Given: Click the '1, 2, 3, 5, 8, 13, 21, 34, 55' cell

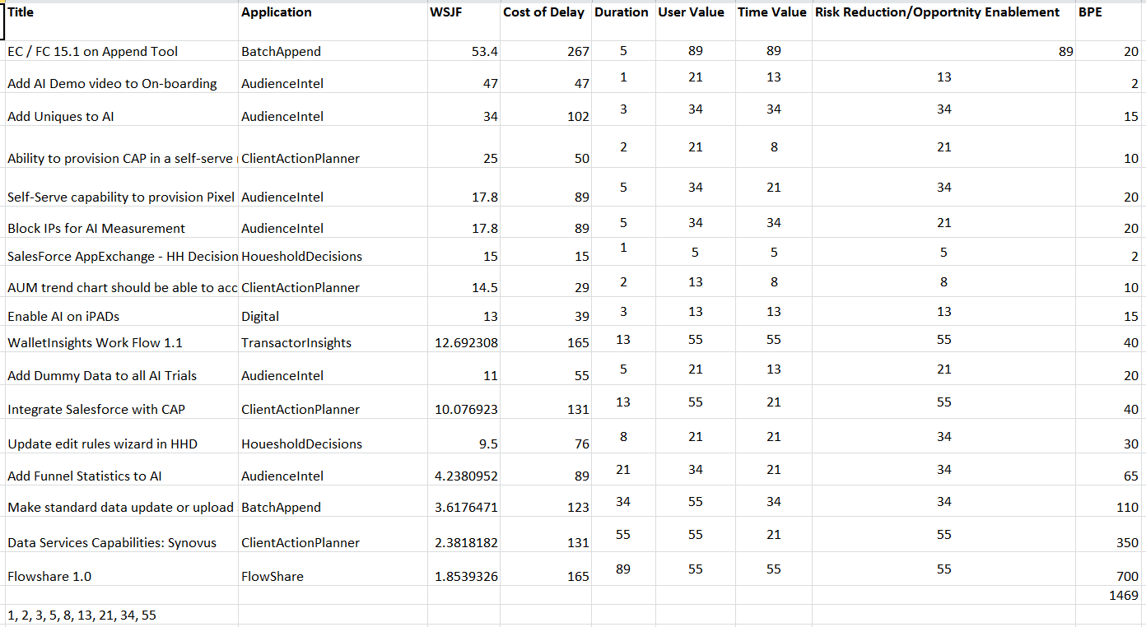Looking at the screenshot, I should [122, 615].
